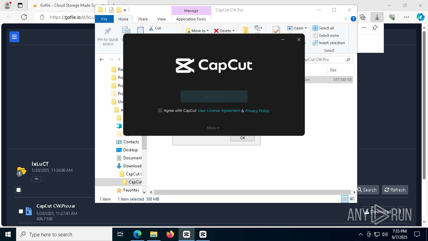The height and width of the screenshot is (241, 428).
Task: Open the Delete dropdown in ribbon
Action: click(x=224, y=30)
